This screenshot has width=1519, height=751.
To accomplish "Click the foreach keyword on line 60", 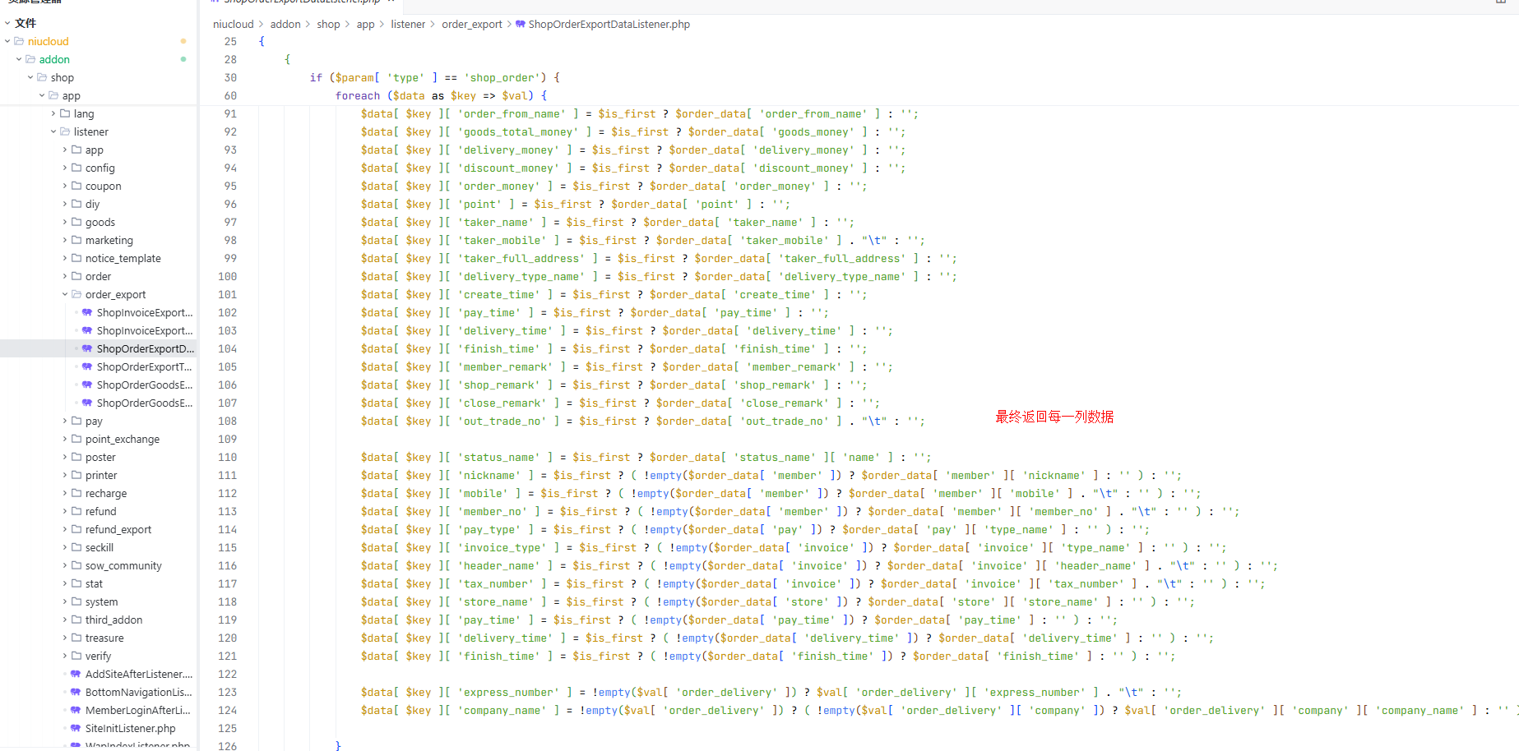I will coord(358,96).
